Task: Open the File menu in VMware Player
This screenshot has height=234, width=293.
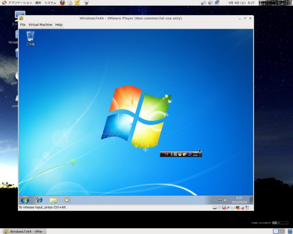Action: coord(23,24)
